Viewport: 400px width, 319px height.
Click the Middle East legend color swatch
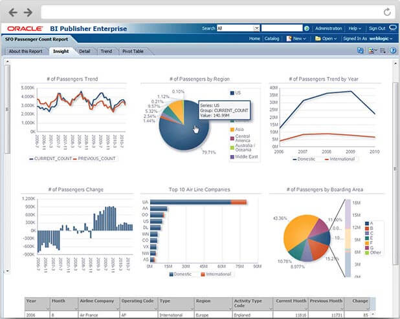[x=232, y=157]
